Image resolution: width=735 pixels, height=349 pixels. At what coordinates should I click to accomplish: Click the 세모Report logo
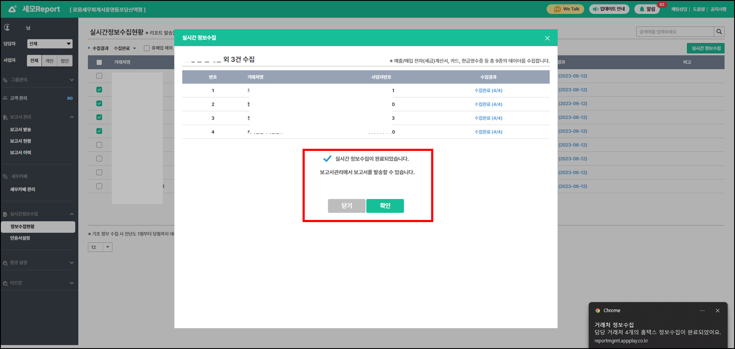click(35, 9)
